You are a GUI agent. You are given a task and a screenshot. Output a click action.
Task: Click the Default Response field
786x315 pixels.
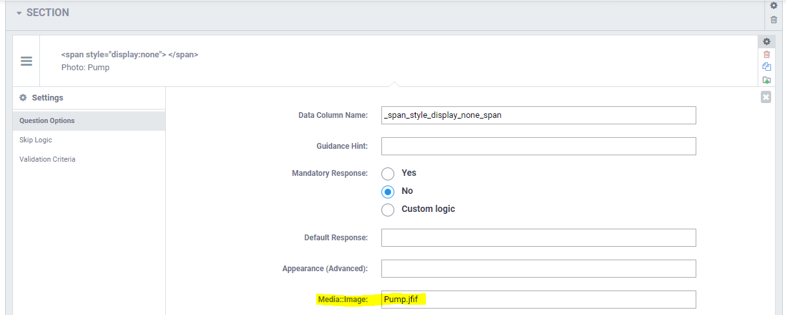pos(538,238)
